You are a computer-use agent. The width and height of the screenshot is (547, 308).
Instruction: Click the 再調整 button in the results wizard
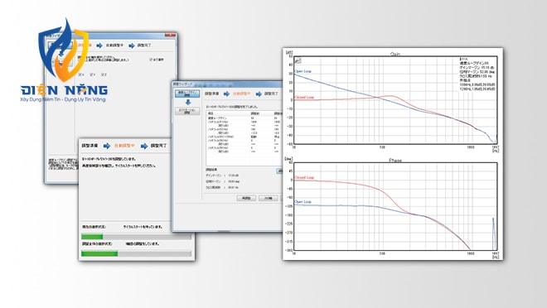tap(246, 198)
